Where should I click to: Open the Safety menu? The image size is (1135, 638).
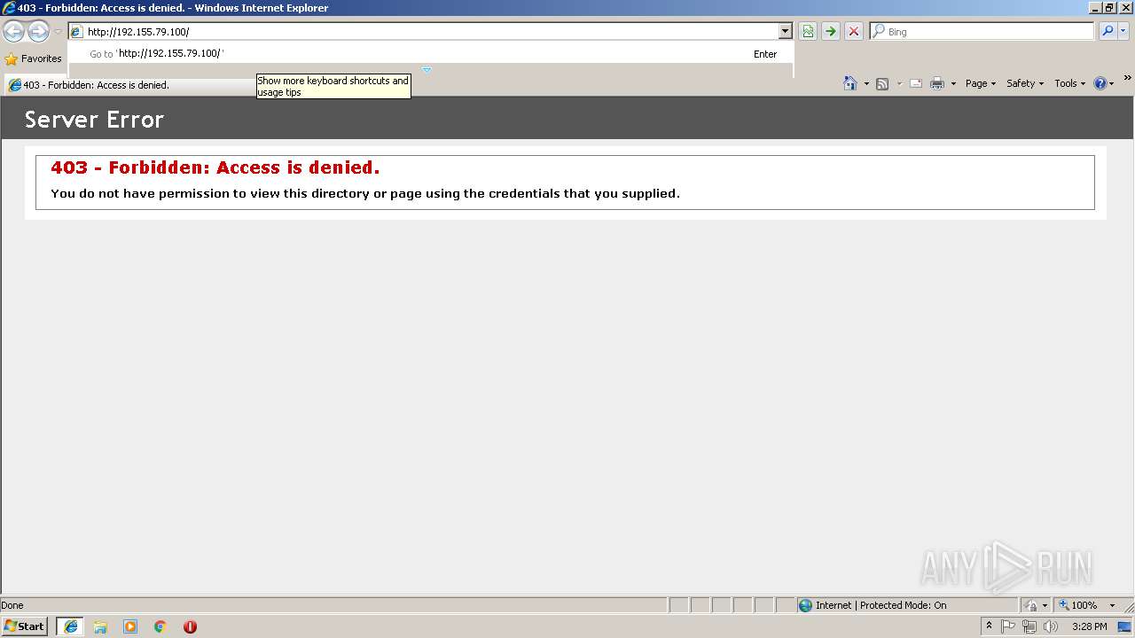[1025, 83]
